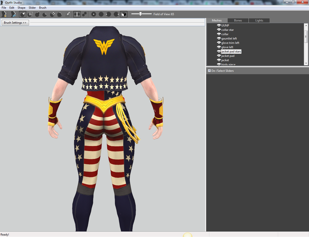The width and height of the screenshot is (309, 237).
Task: Choose the Mask brush tool
Action: click(x=30, y=14)
